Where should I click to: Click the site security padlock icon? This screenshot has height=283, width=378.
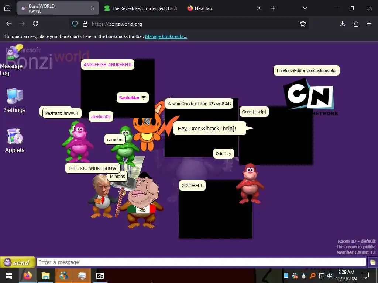(x=85, y=24)
